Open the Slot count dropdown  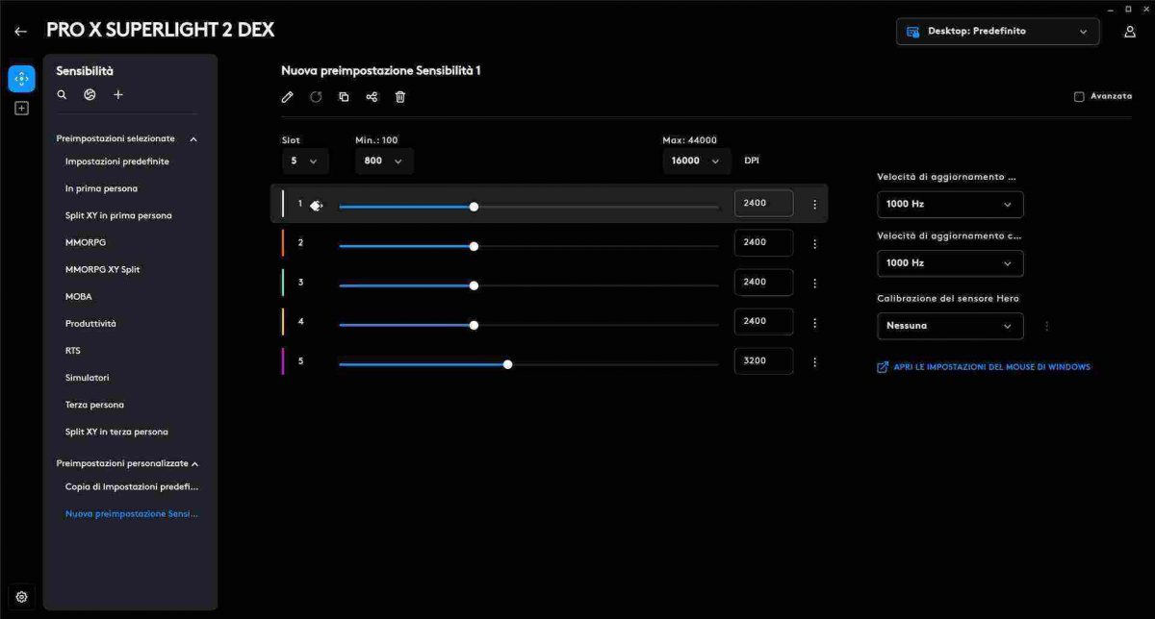click(x=304, y=161)
